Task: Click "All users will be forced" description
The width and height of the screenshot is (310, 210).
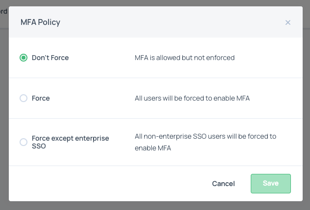Action: point(192,98)
